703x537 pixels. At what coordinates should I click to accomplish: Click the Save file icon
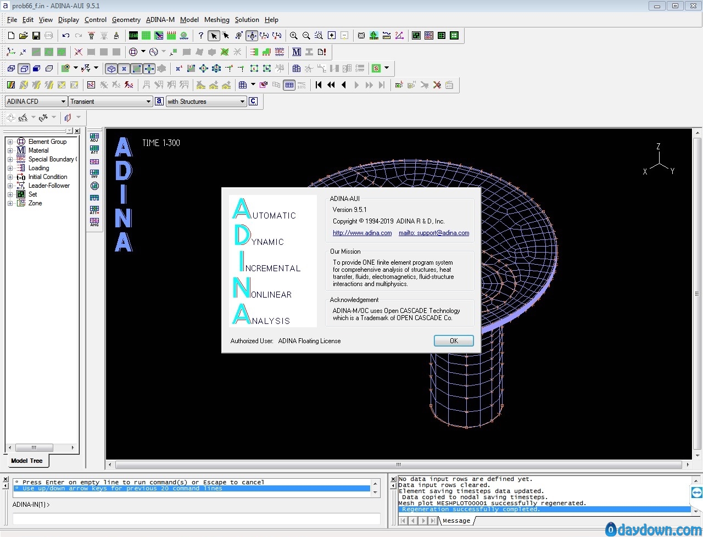(36, 36)
